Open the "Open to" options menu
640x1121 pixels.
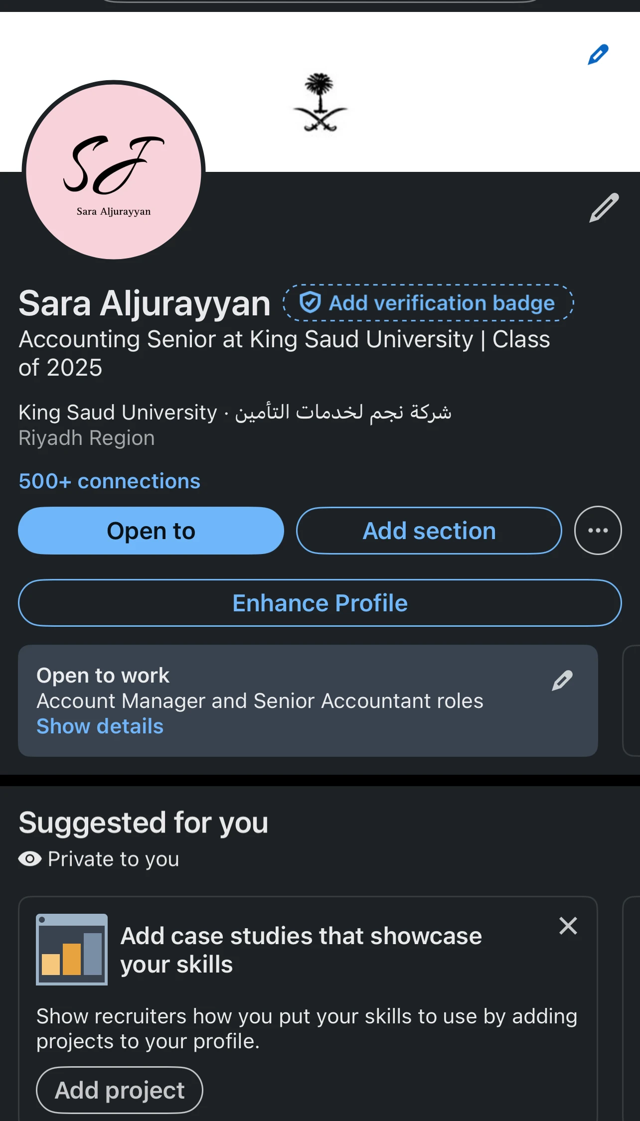point(151,531)
